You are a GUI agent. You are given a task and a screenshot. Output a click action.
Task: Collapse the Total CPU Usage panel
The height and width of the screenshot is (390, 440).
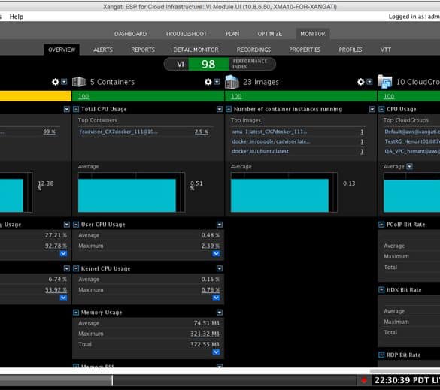[76, 109]
